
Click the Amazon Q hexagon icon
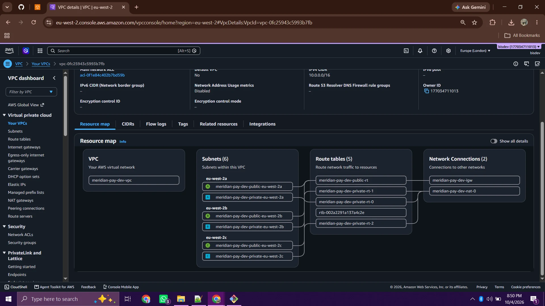(x=26, y=51)
